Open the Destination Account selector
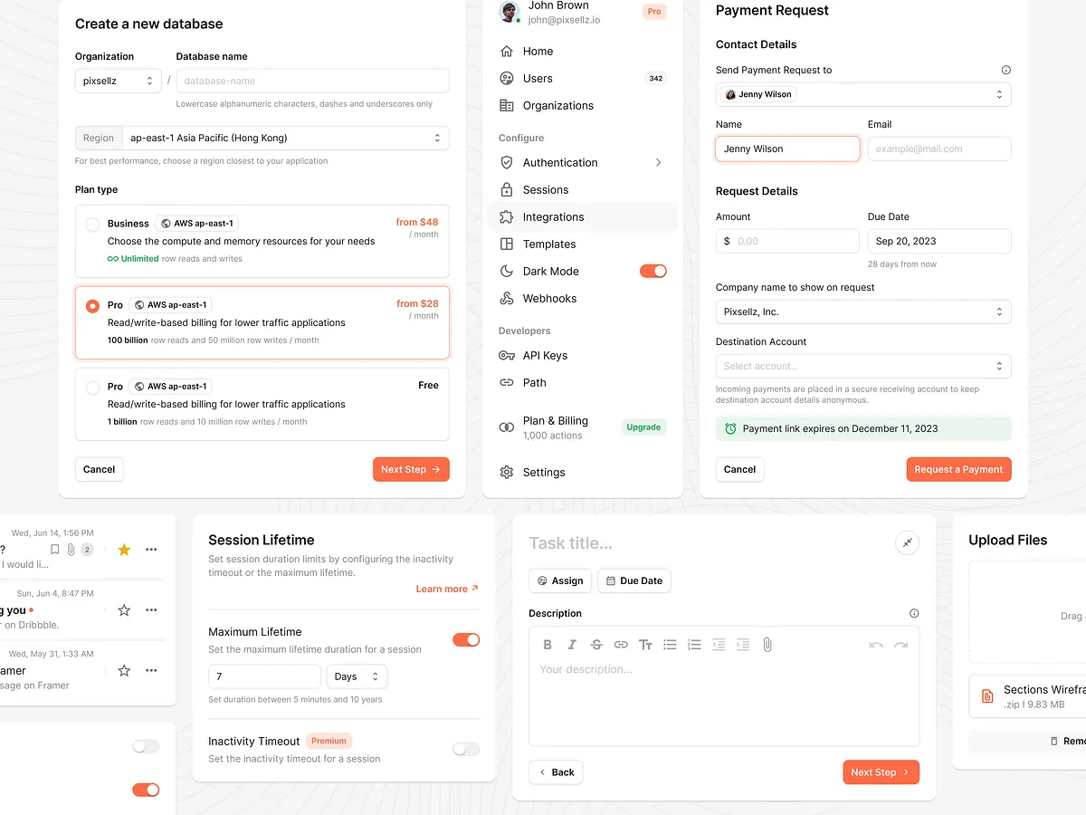This screenshot has width=1086, height=815. click(x=862, y=366)
